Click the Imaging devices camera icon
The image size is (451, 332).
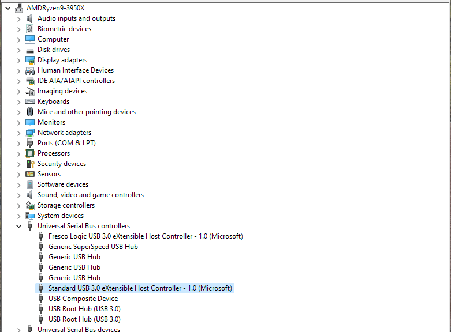pos(30,91)
